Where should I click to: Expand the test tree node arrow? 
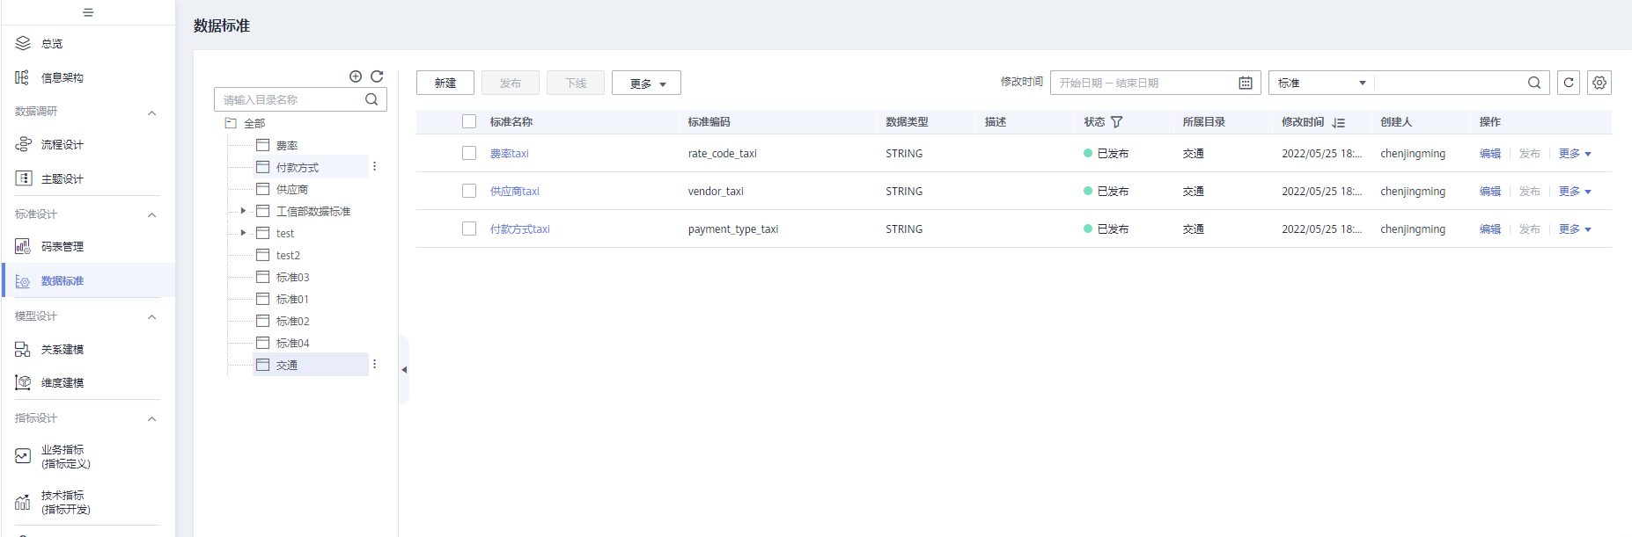pos(243,233)
